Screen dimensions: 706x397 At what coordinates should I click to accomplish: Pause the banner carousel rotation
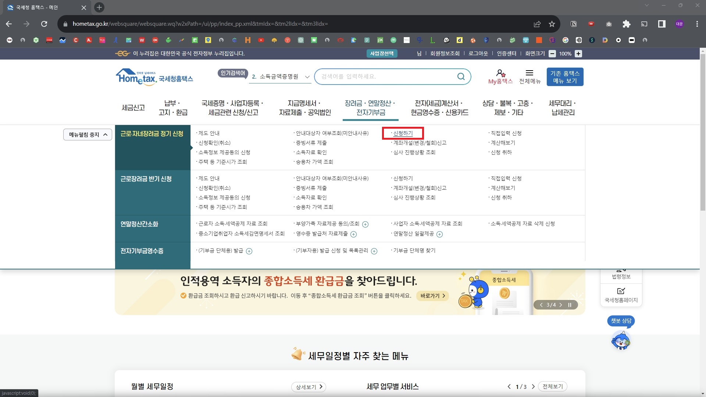(x=570, y=305)
